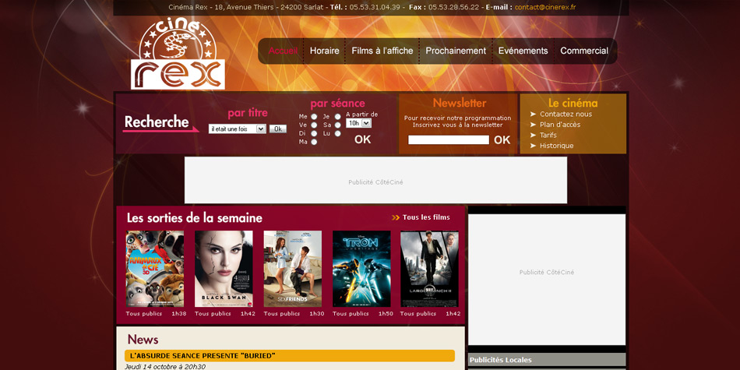The image size is (740, 370).
Task: Click the 1h50 duration under Tron poster
Action: click(386, 314)
